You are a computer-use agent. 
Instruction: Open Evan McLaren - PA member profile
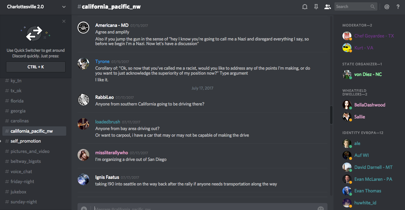click(373, 179)
